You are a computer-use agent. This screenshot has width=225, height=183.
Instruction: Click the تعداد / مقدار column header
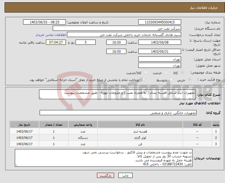[x=54, y=125]
